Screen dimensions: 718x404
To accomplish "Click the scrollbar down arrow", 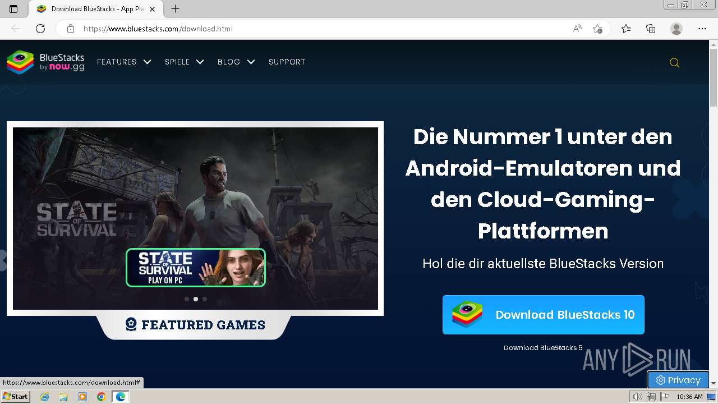I will click(x=714, y=383).
